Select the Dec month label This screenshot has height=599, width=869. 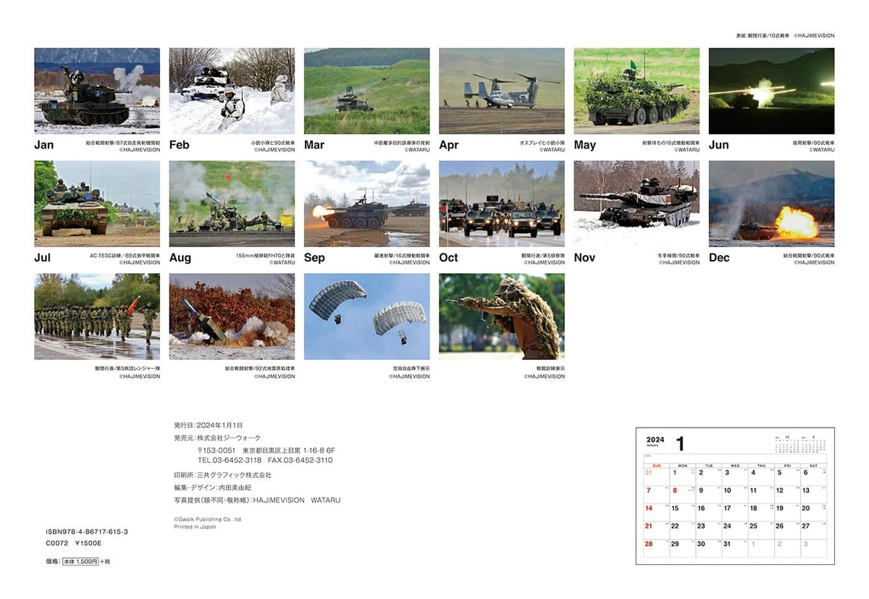click(x=718, y=258)
